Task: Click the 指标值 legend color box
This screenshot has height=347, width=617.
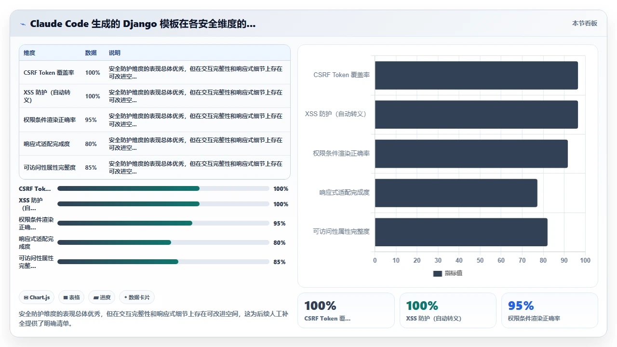Action: pos(438,273)
